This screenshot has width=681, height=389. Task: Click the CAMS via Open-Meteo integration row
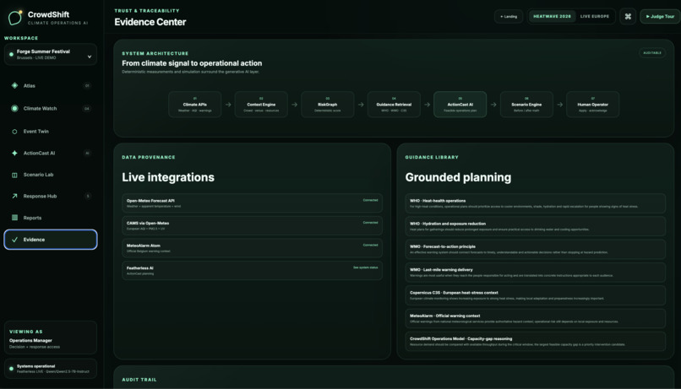pos(253,225)
